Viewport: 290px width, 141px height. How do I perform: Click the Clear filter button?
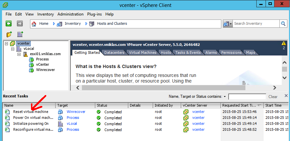click(x=273, y=97)
